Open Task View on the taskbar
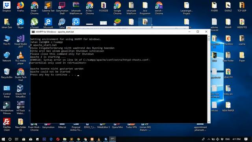The width and height of the screenshot is (252, 142). (17, 139)
